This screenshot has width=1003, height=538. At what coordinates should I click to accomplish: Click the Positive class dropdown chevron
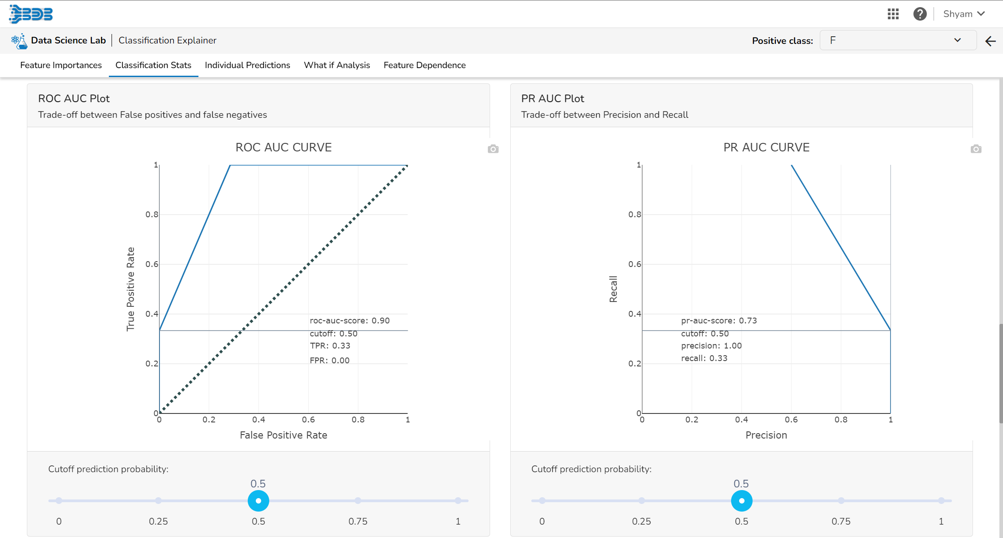[x=957, y=40]
